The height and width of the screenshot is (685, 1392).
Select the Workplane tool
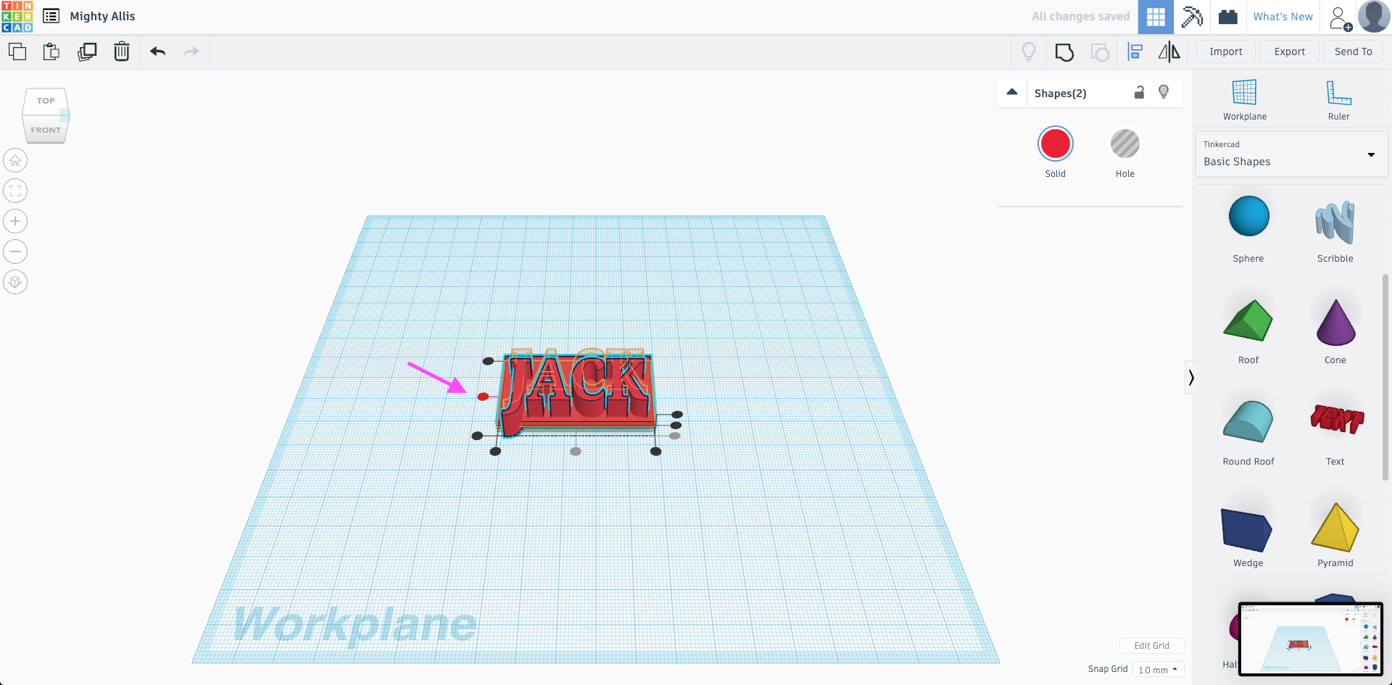1245,100
